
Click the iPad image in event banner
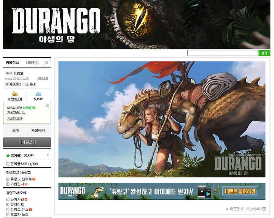tap(202, 191)
